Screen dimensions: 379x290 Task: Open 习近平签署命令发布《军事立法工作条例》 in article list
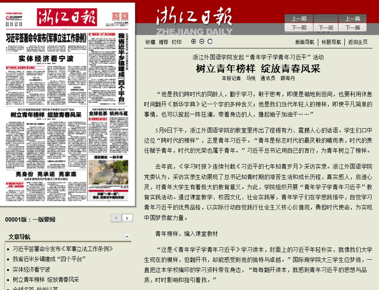point(63,249)
